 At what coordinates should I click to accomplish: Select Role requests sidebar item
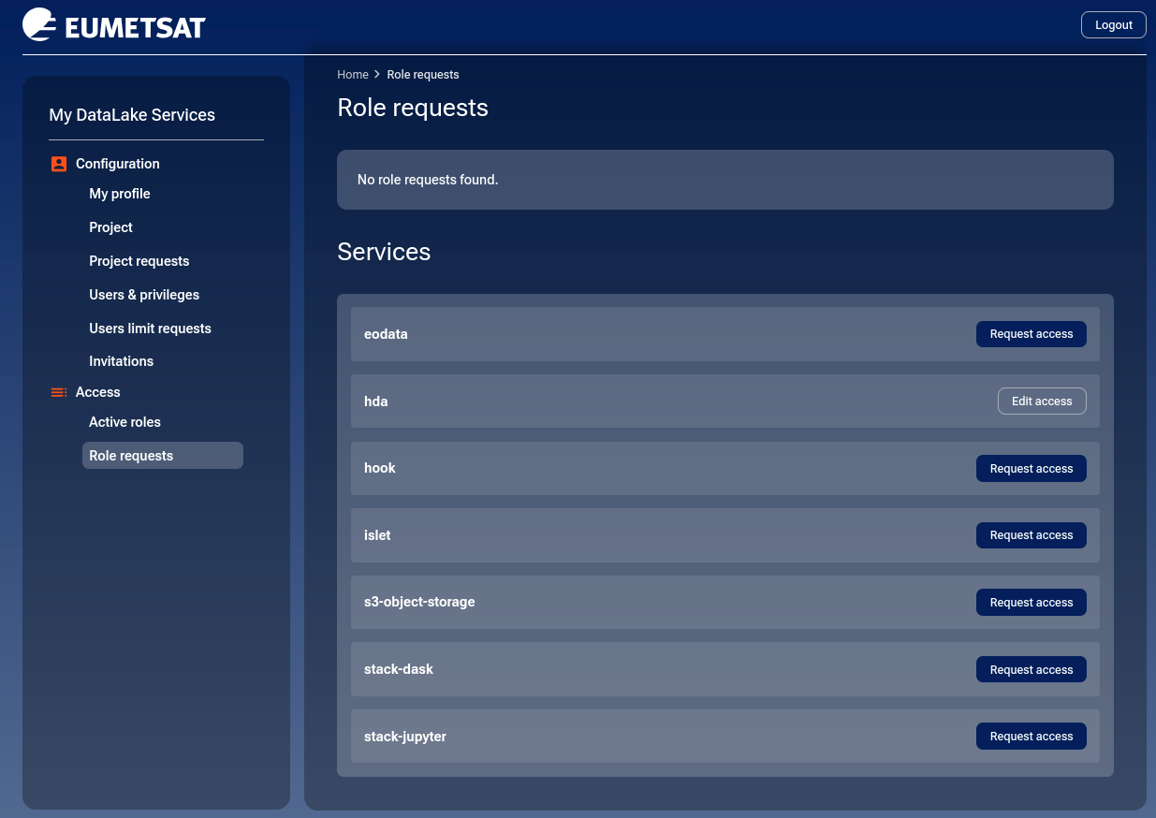pyautogui.click(x=163, y=456)
